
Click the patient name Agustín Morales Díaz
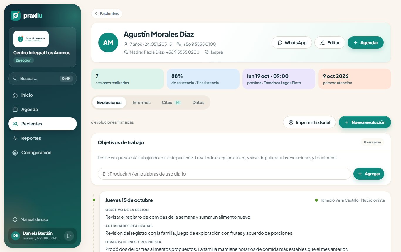coord(159,34)
